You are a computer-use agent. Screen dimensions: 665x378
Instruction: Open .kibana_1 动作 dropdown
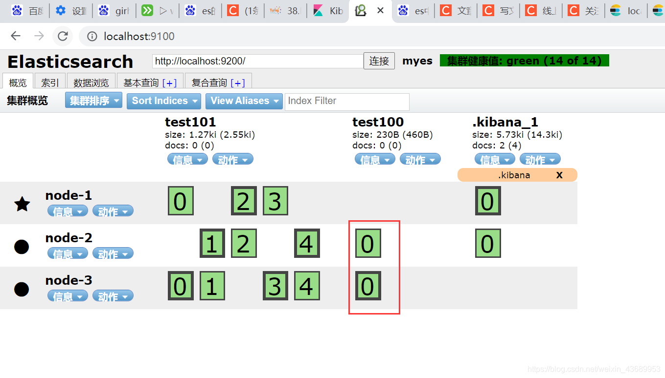click(x=540, y=159)
